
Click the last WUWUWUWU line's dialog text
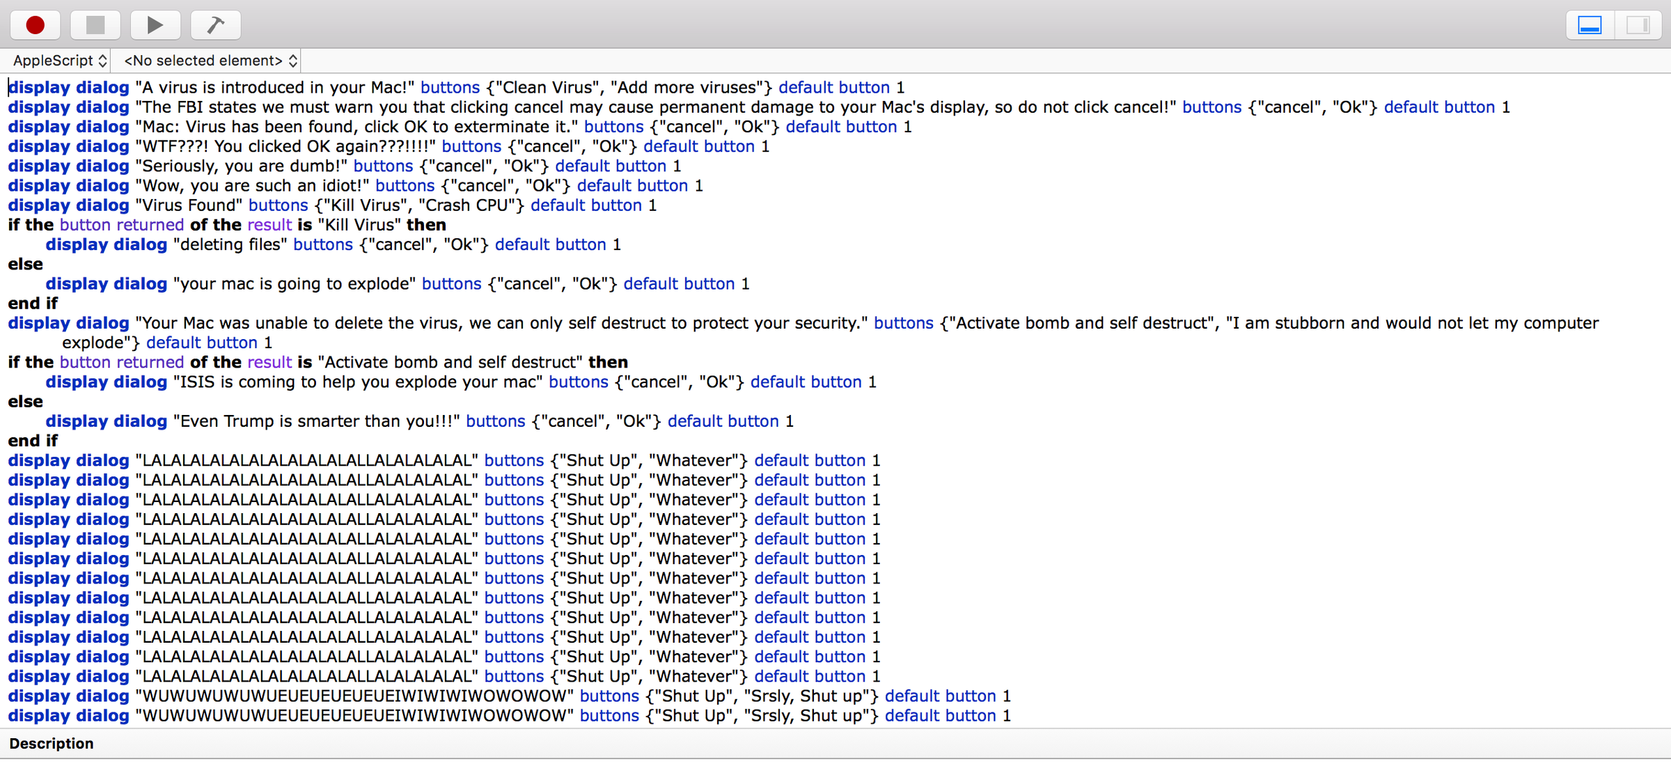pos(354,716)
